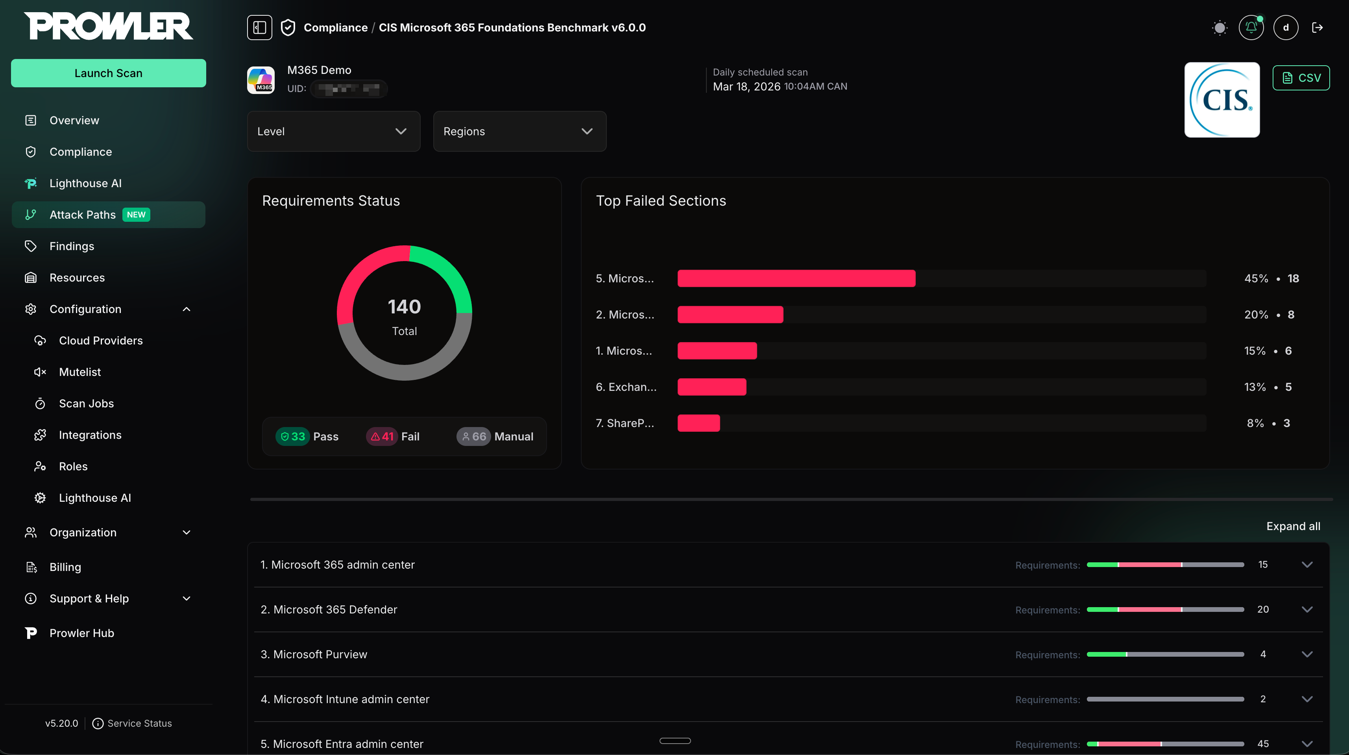
Task: Open the user avatar 'd'
Action: click(1285, 27)
